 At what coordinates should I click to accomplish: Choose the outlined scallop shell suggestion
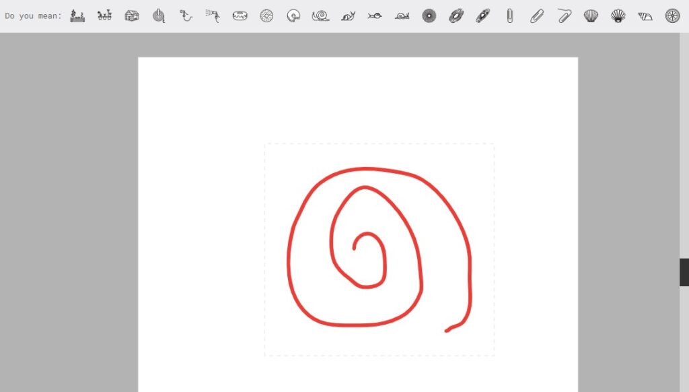click(591, 16)
